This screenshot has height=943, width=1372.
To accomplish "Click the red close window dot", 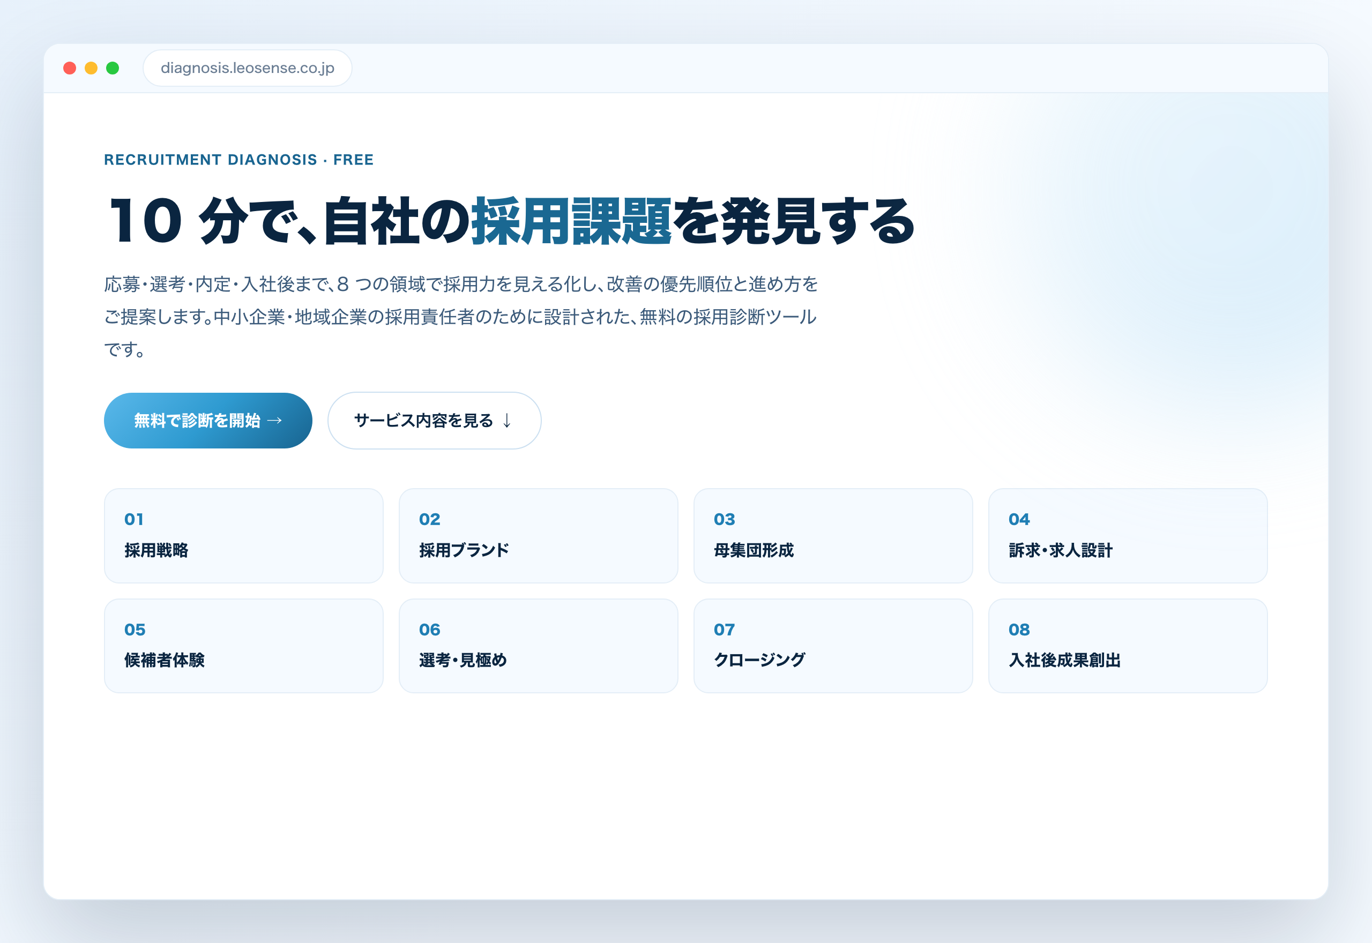I will pos(70,68).
